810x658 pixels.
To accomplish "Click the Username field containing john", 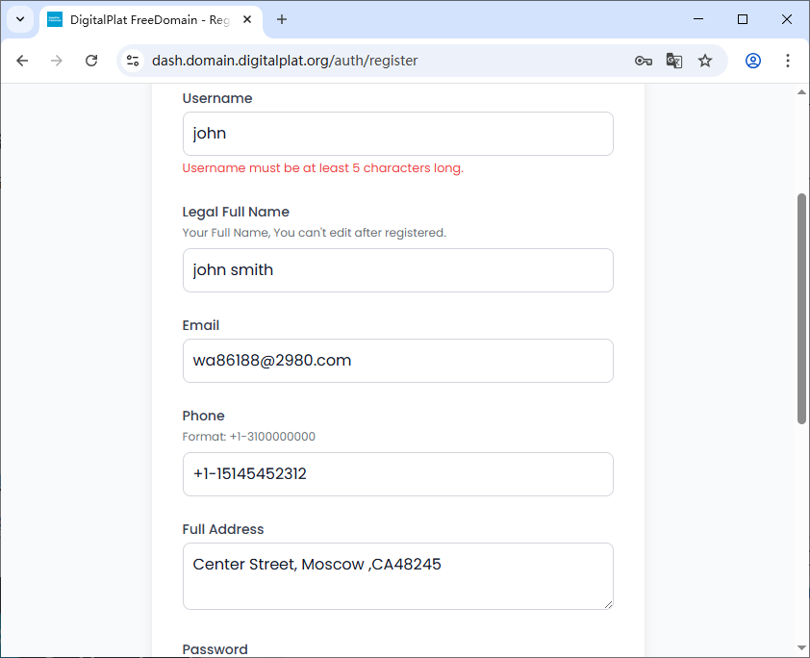I will (397, 134).
